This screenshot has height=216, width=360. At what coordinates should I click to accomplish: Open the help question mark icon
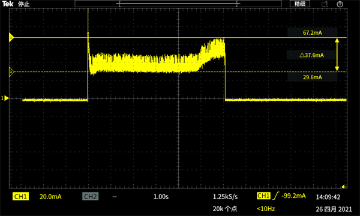point(340,4)
